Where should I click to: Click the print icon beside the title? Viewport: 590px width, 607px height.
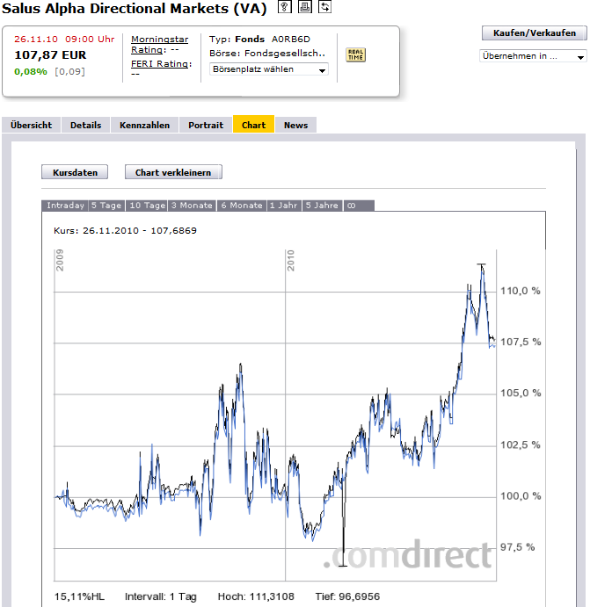304,7
